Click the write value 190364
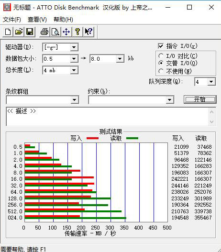221x252 pixels. tap(180, 205)
